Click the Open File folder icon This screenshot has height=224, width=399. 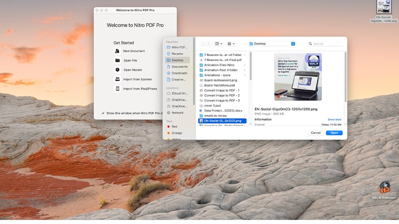pyautogui.click(x=117, y=61)
